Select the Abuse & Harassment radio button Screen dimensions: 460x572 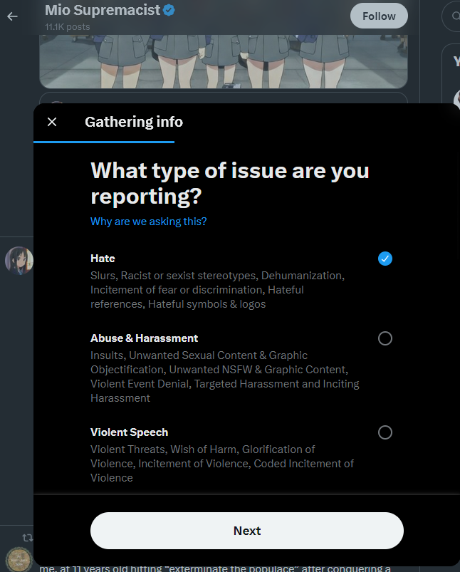pyautogui.click(x=385, y=338)
